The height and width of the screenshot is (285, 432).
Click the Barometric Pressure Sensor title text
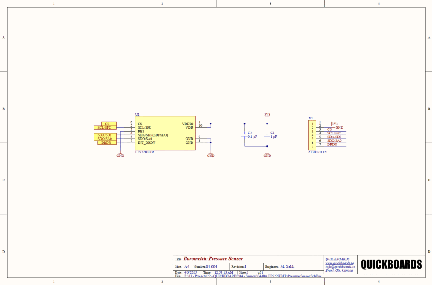(x=213, y=259)
